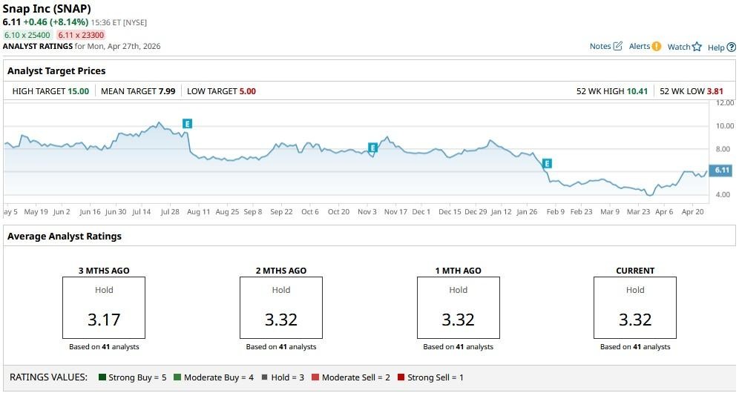Click the Watch star icon

click(697, 47)
